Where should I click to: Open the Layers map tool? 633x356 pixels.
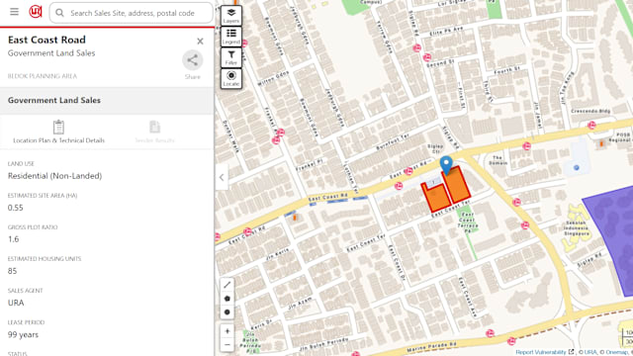coord(231,16)
